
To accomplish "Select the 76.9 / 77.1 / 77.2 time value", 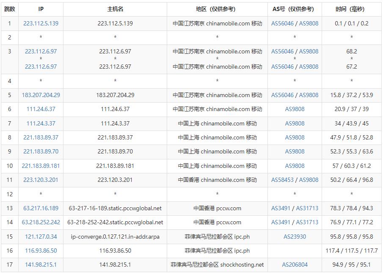I will (x=352, y=222).
